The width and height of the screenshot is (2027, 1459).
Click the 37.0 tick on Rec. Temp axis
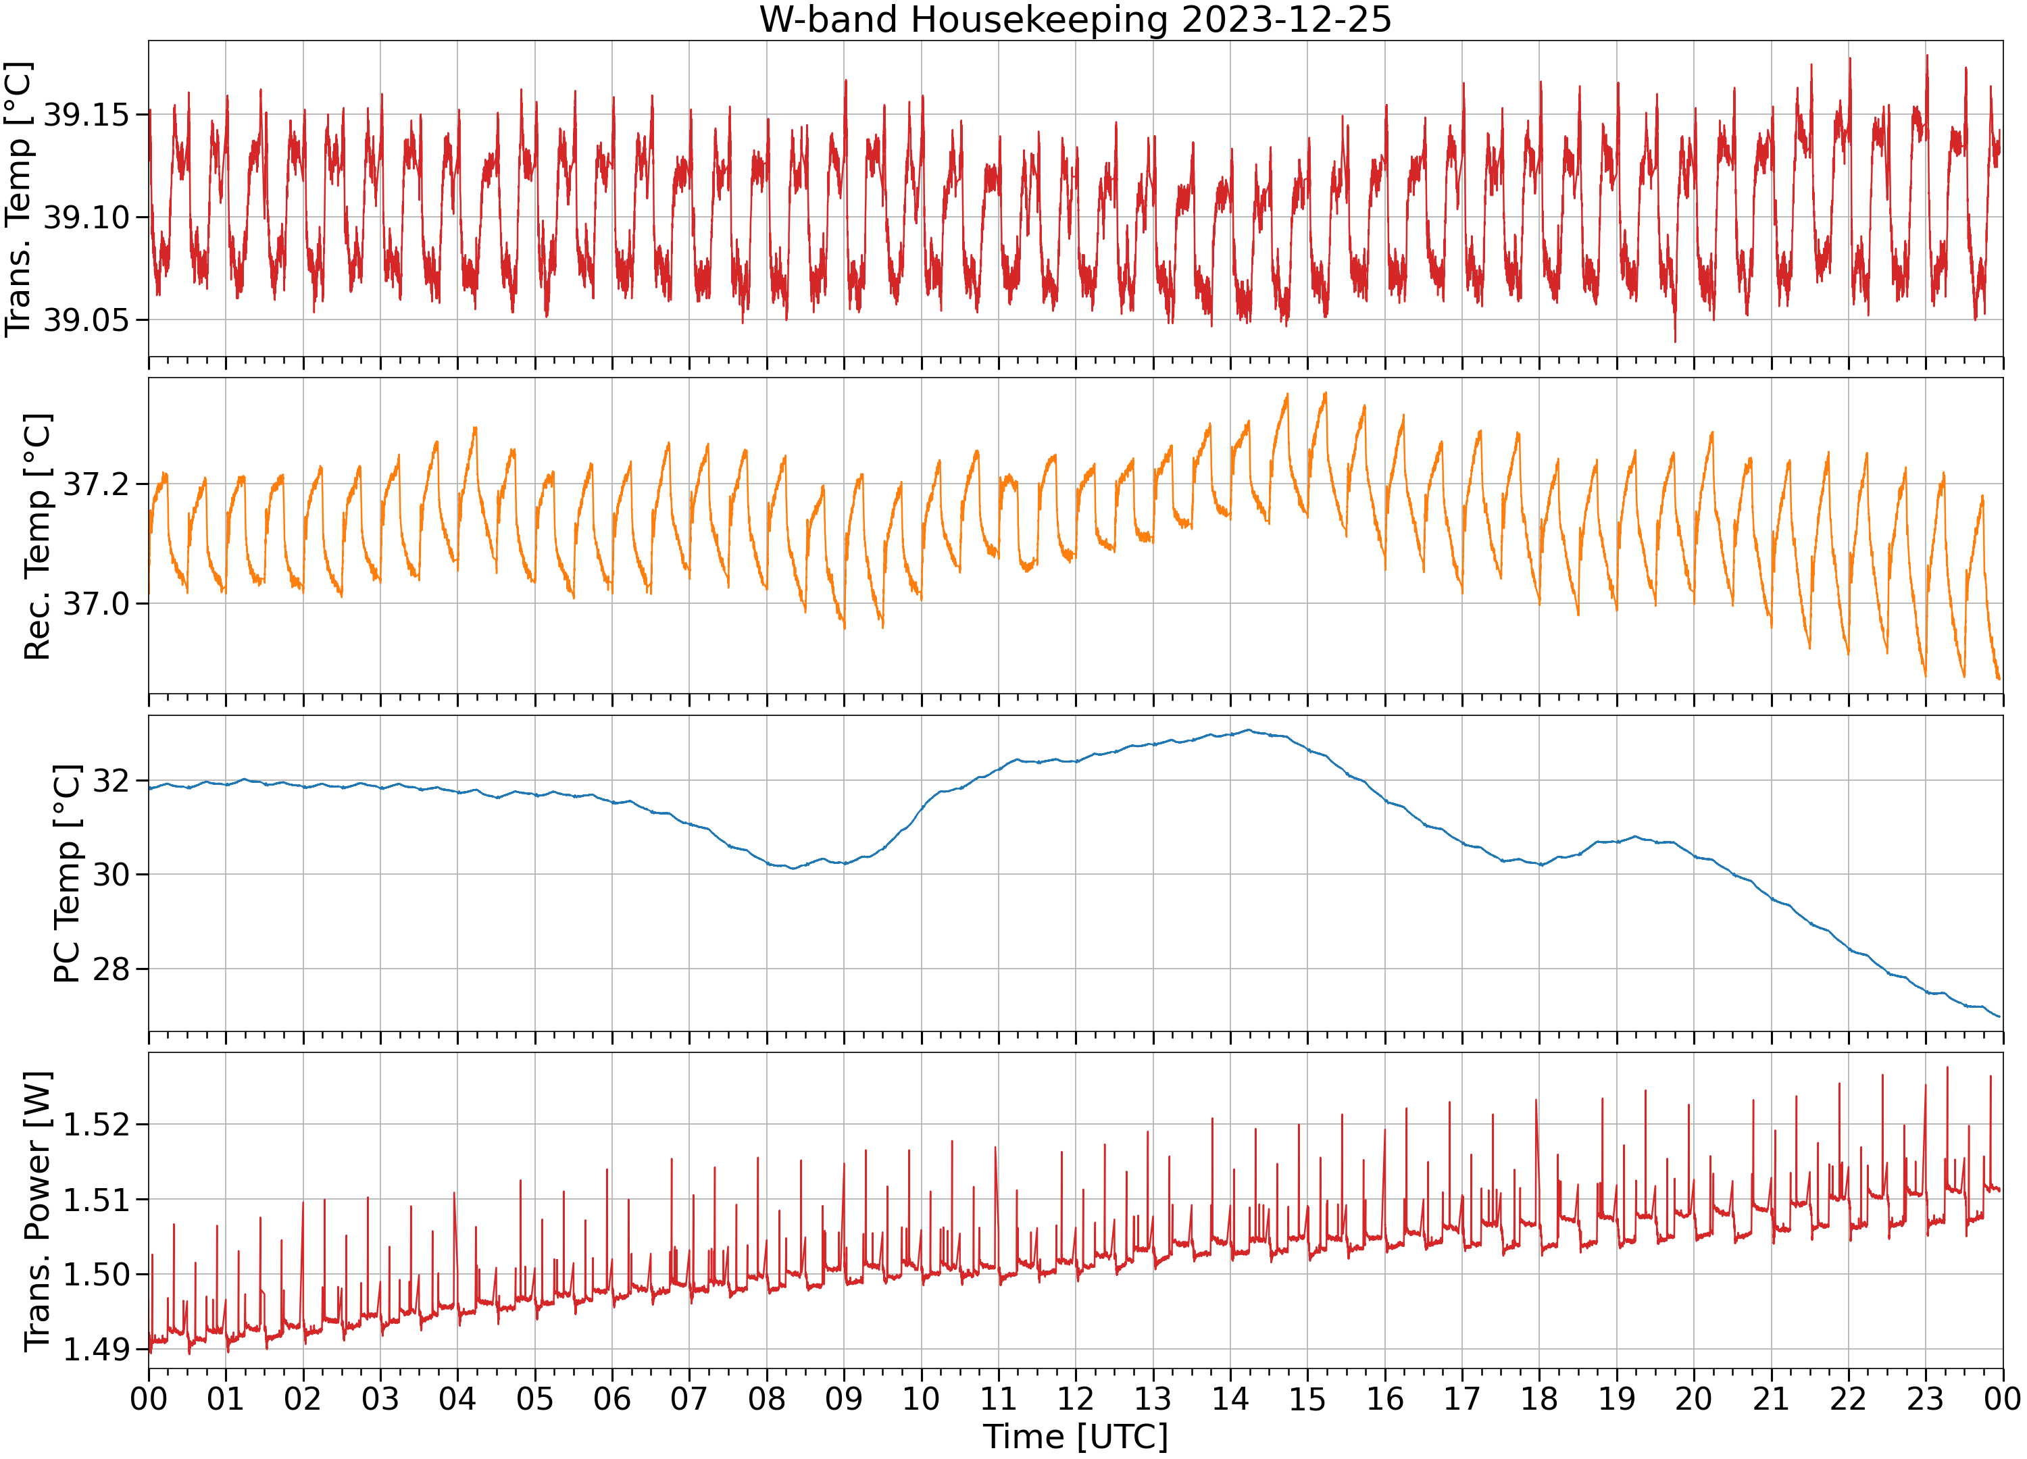(96, 604)
